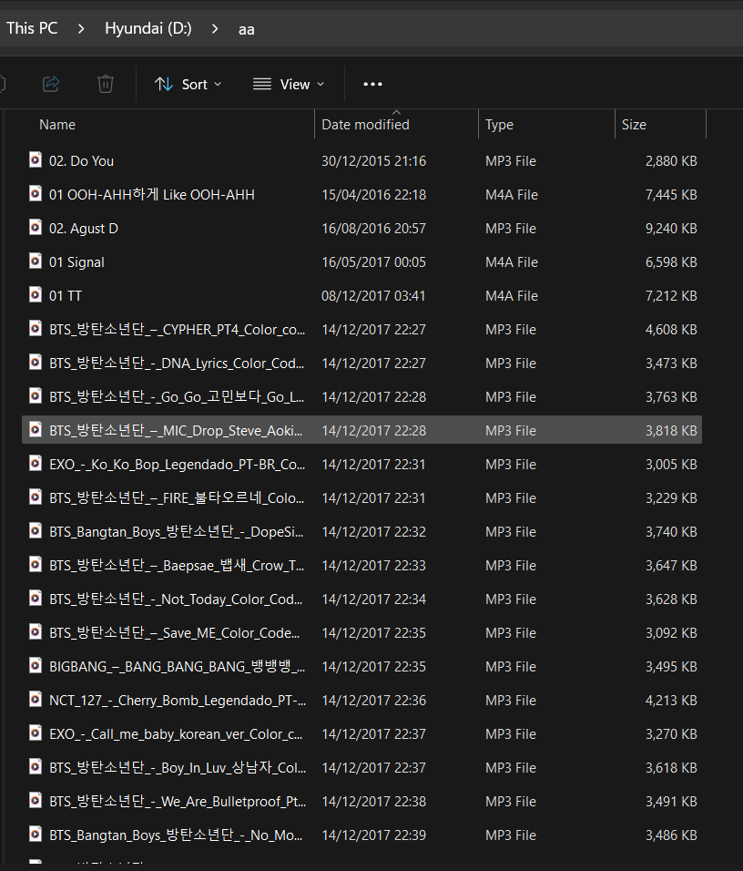The image size is (743, 871).
Task: Click file icon of BTS MIC_Drop track
Action: point(36,430)
